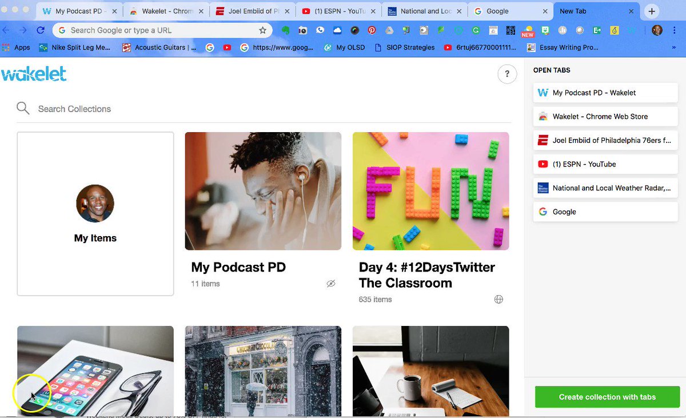Open My Items card

click(x=95, y=214)
